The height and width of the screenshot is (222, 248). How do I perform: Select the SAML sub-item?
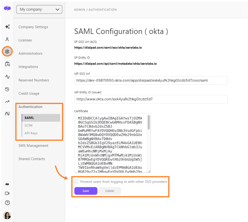click(x=41, y=118)
